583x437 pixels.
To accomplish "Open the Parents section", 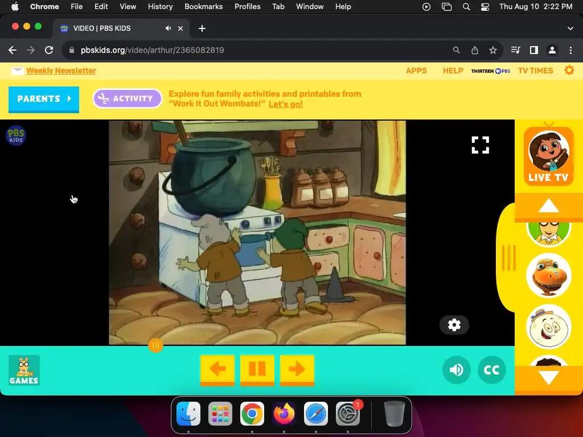I will [44, 99].
